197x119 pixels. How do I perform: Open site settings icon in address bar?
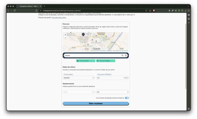point(40,11)
